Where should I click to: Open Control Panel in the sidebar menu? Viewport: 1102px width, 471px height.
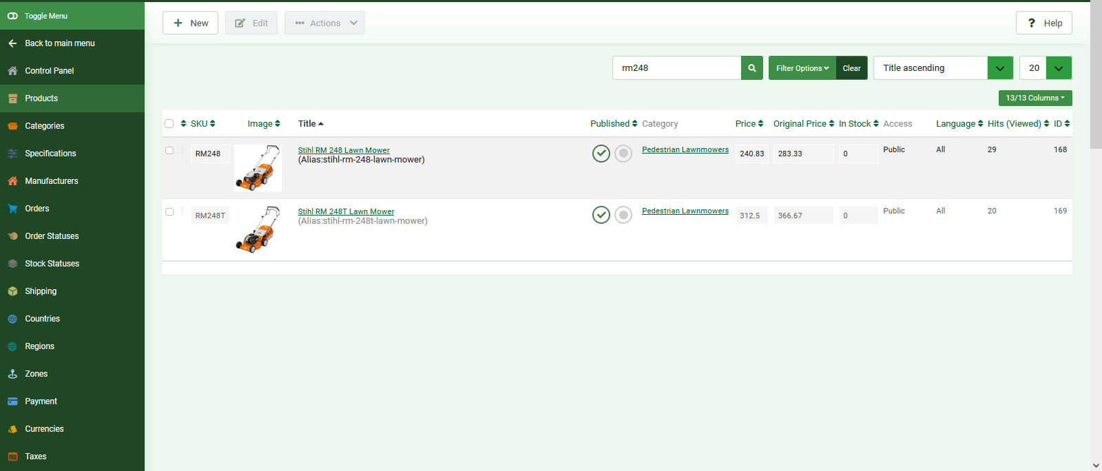72,71
